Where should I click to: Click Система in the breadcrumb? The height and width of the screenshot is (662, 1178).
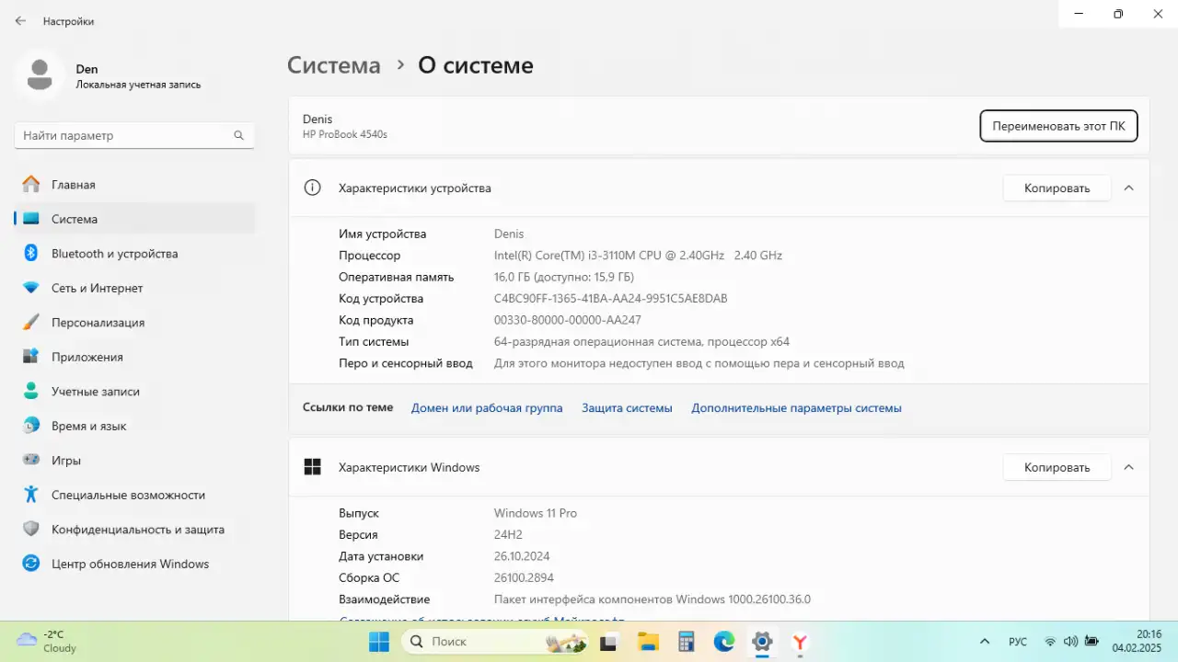click(334, 65)
